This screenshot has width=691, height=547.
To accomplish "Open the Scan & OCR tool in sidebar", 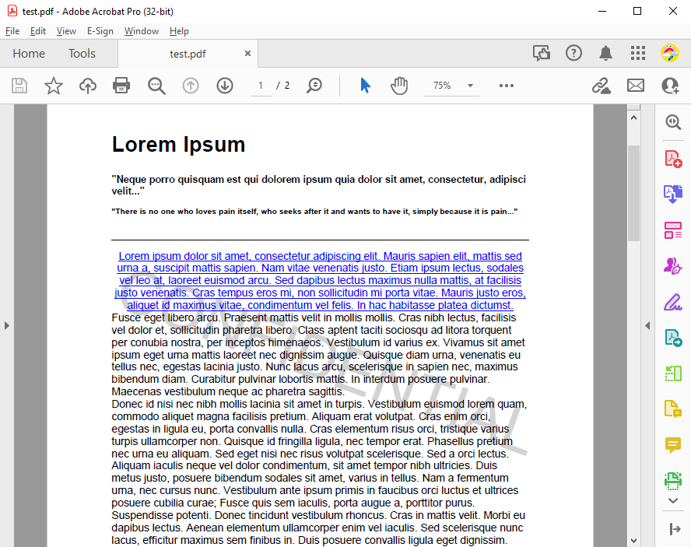I will pyautogui.click(x=673, y=480).
